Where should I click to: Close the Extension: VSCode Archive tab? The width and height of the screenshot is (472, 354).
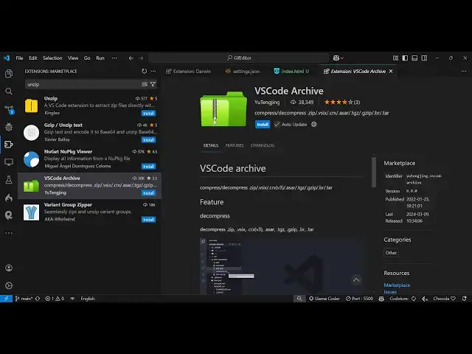point(391,72)
